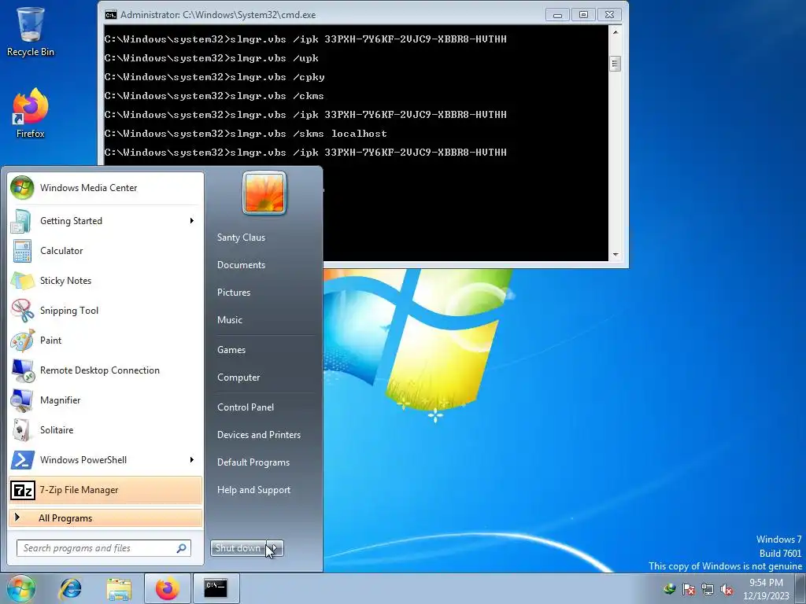
Task: Open Help and Support
Action: (x=254, y=490)
